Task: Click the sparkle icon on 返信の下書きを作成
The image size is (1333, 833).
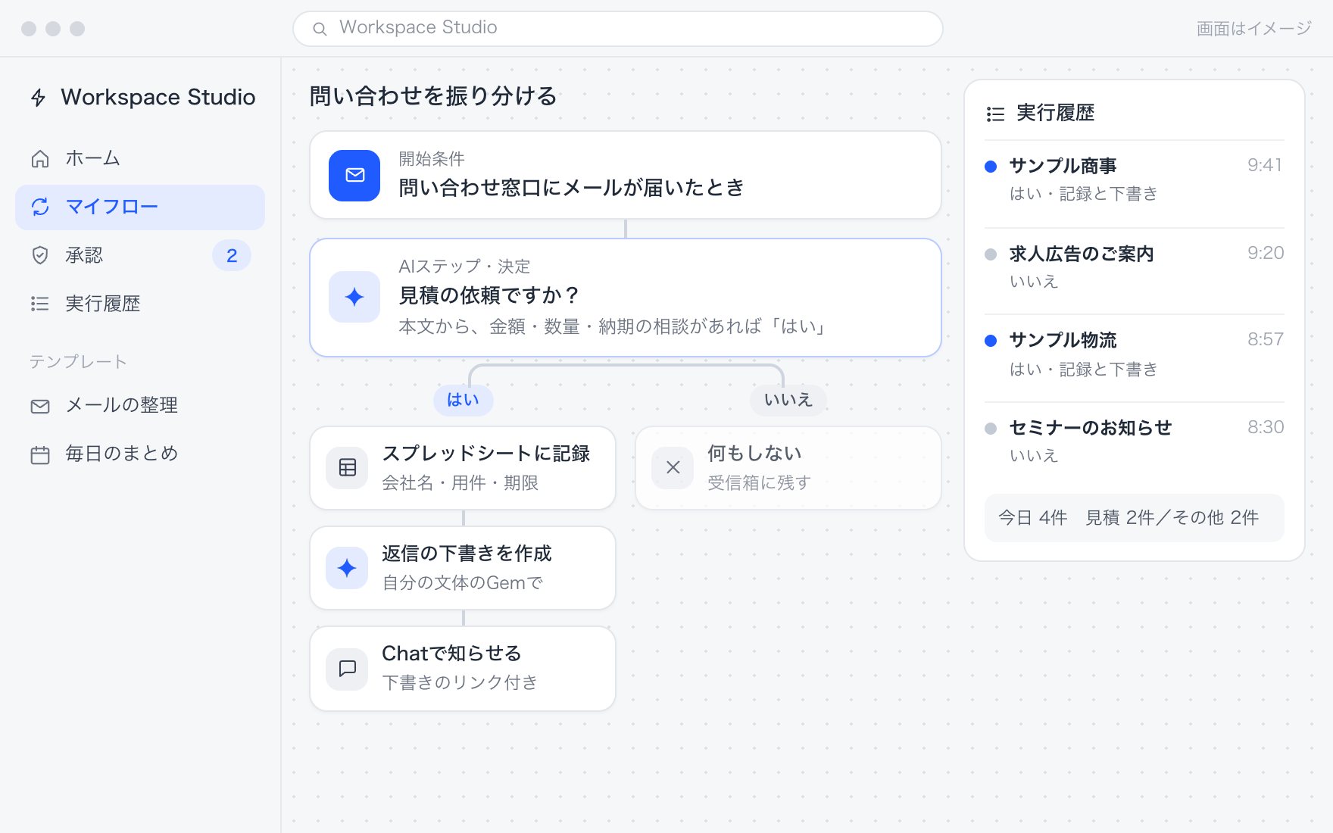Action: (x=347, y=568)
